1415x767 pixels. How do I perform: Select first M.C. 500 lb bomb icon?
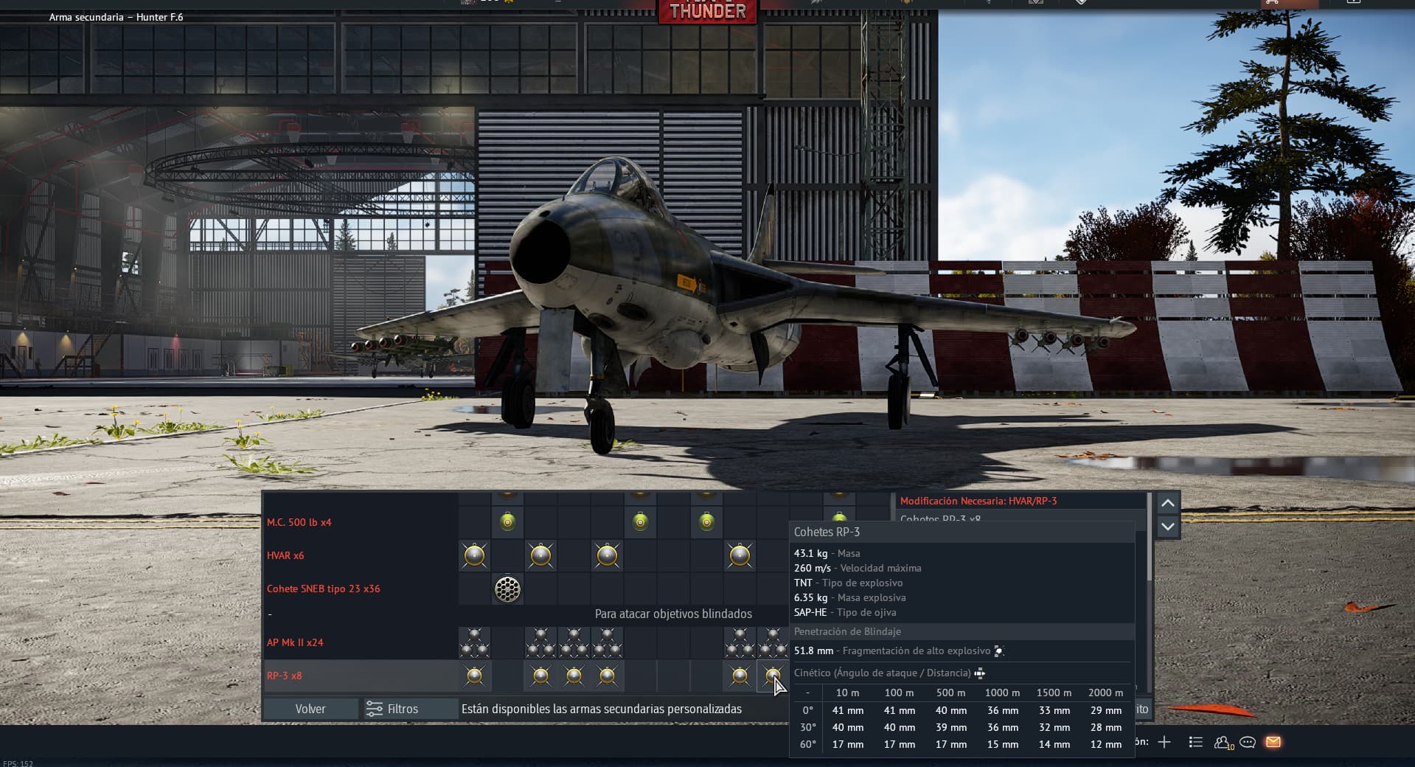pyautogui.click(x=507, y=522)
